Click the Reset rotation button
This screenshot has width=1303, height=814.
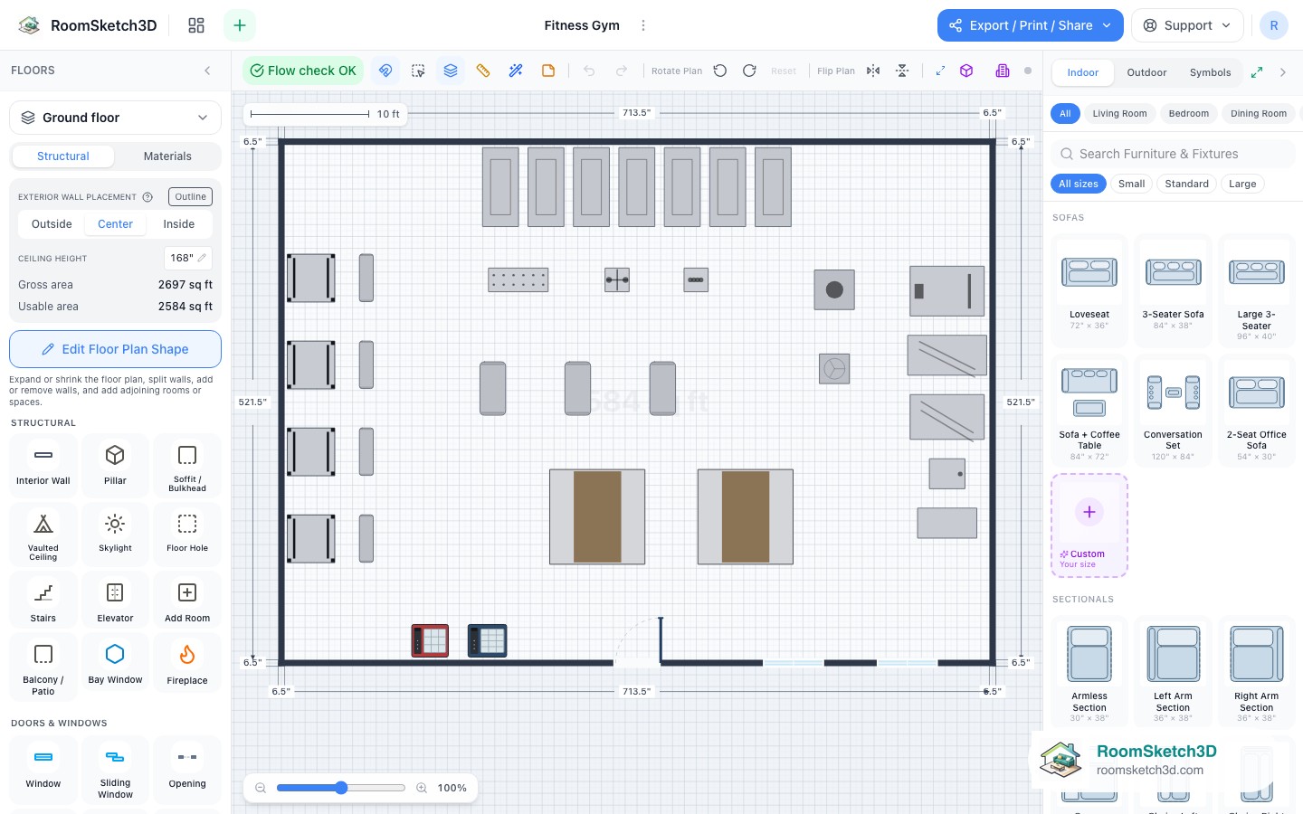(x=784, y=71)
